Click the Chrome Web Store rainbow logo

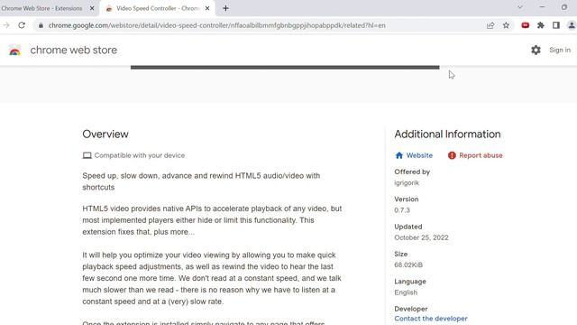pos(15,51)
